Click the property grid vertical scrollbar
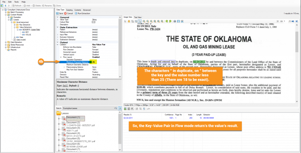The height and width of the screenshot is (153, 301). click(x=120, y=47)
